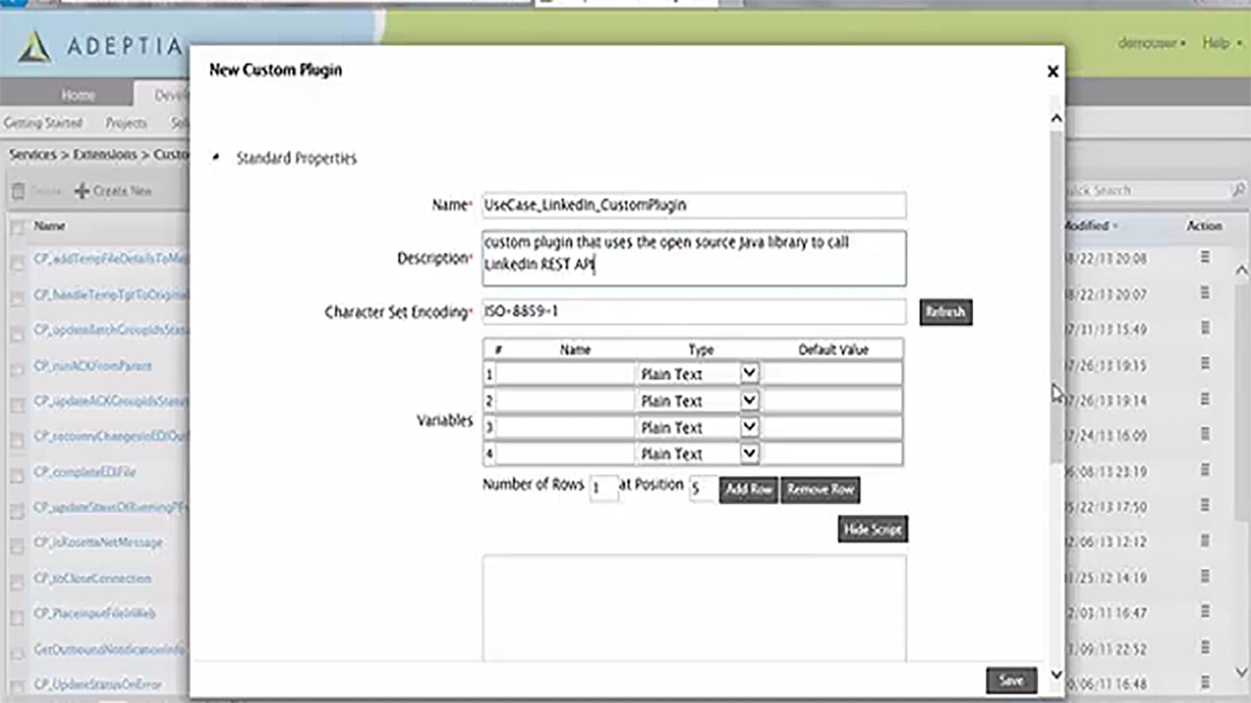Close the New Custom Plugin dialog

click(1052, 72)
